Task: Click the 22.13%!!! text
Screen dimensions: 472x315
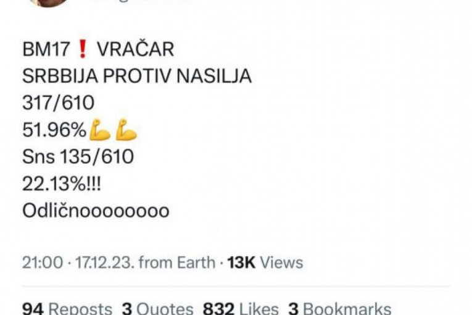Action: click(62, 184)
